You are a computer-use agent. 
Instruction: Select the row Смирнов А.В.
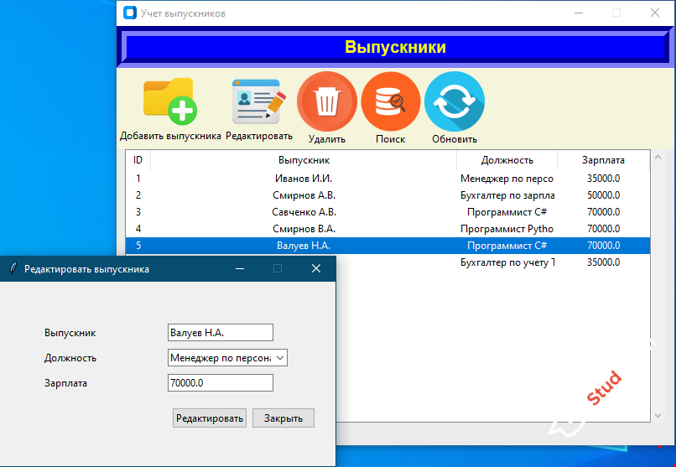click(x=387, y=195)
